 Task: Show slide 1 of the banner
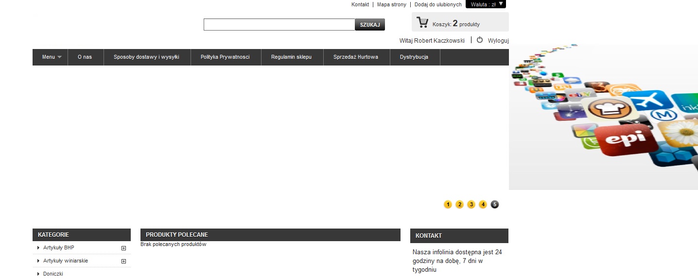(448, 204)
